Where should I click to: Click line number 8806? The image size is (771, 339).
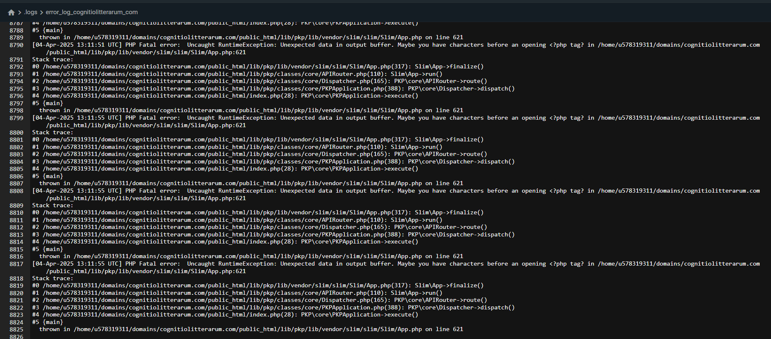pos(17,176)
